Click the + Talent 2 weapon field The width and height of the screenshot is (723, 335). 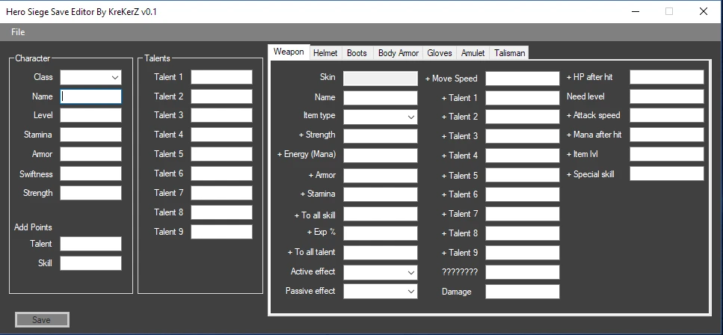[x=523, y=117]
